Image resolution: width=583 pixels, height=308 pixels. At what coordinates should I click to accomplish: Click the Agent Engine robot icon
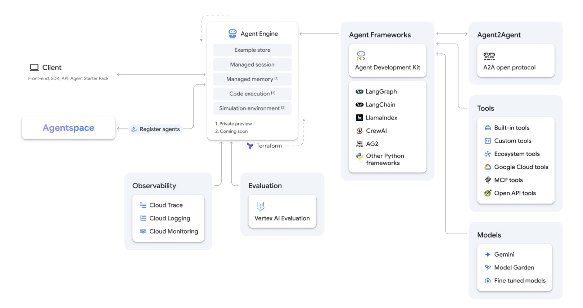232,33
